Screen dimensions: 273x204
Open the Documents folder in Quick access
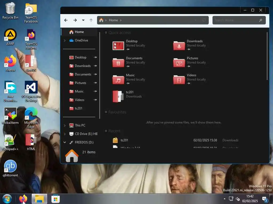[x=129, y=62]
